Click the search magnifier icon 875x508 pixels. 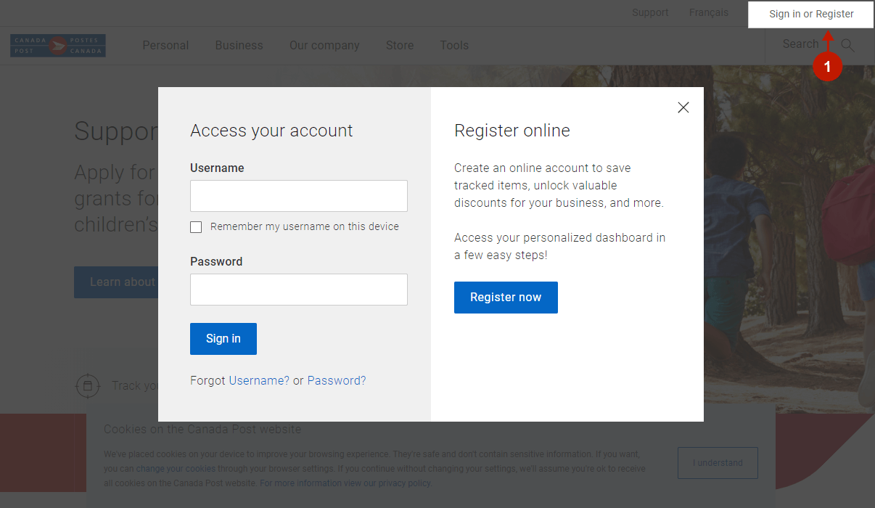847,46
